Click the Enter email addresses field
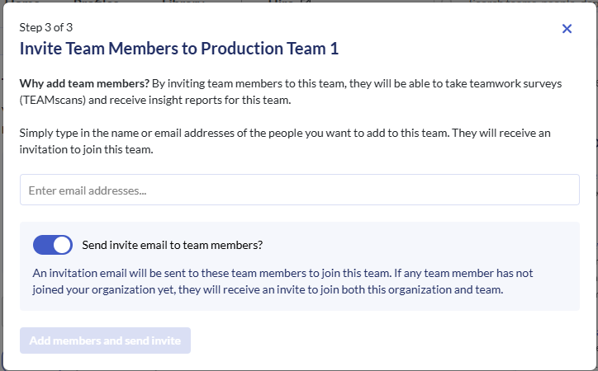Image resolution: width=598 pixels, height=371 pixels. (x=299, y=190)
